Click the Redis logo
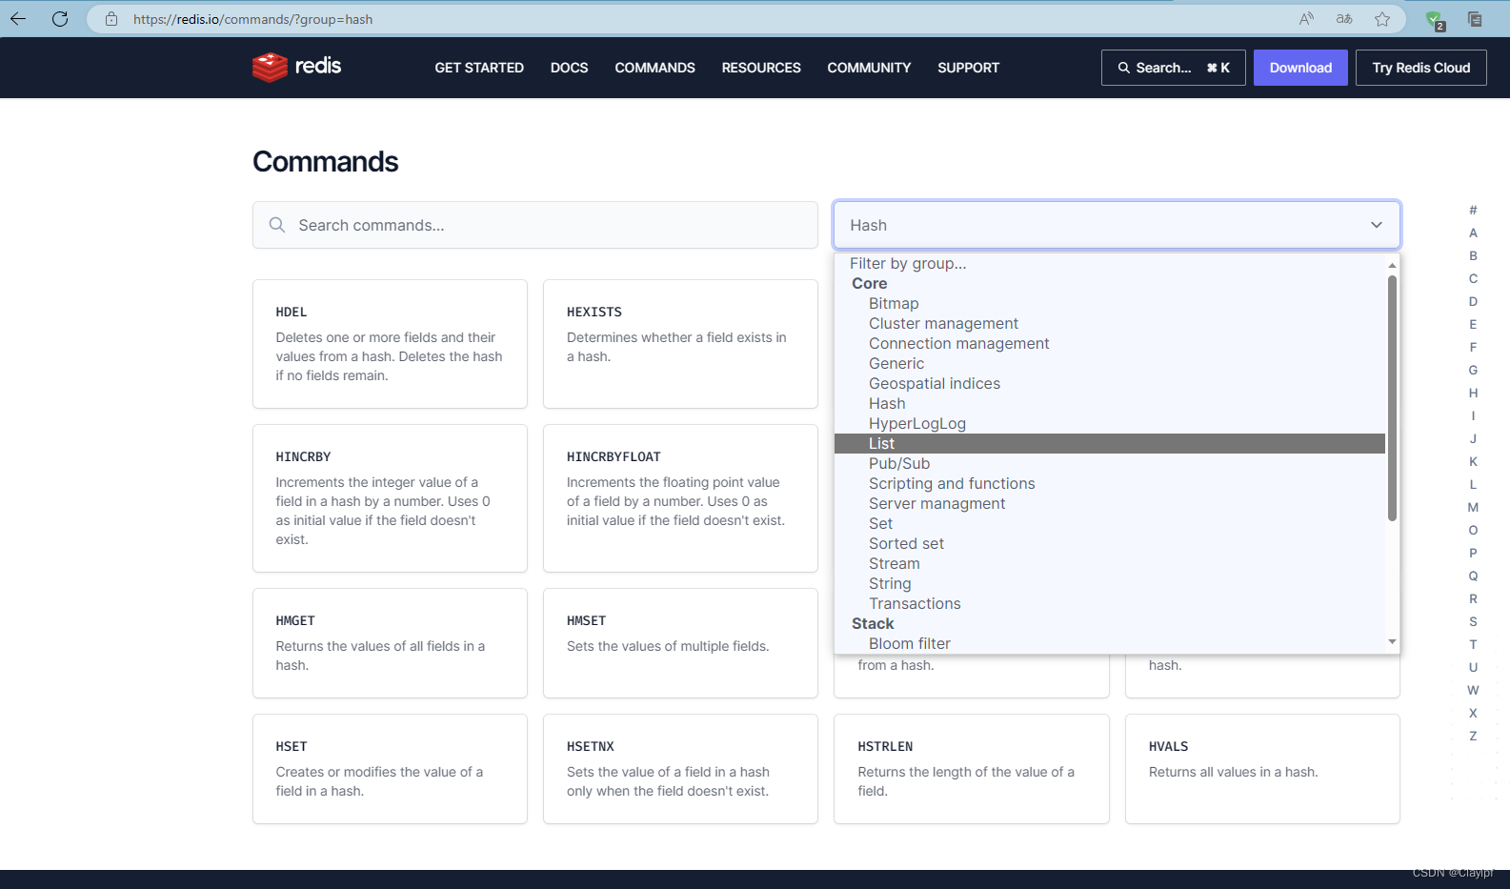 coord(296,67)
